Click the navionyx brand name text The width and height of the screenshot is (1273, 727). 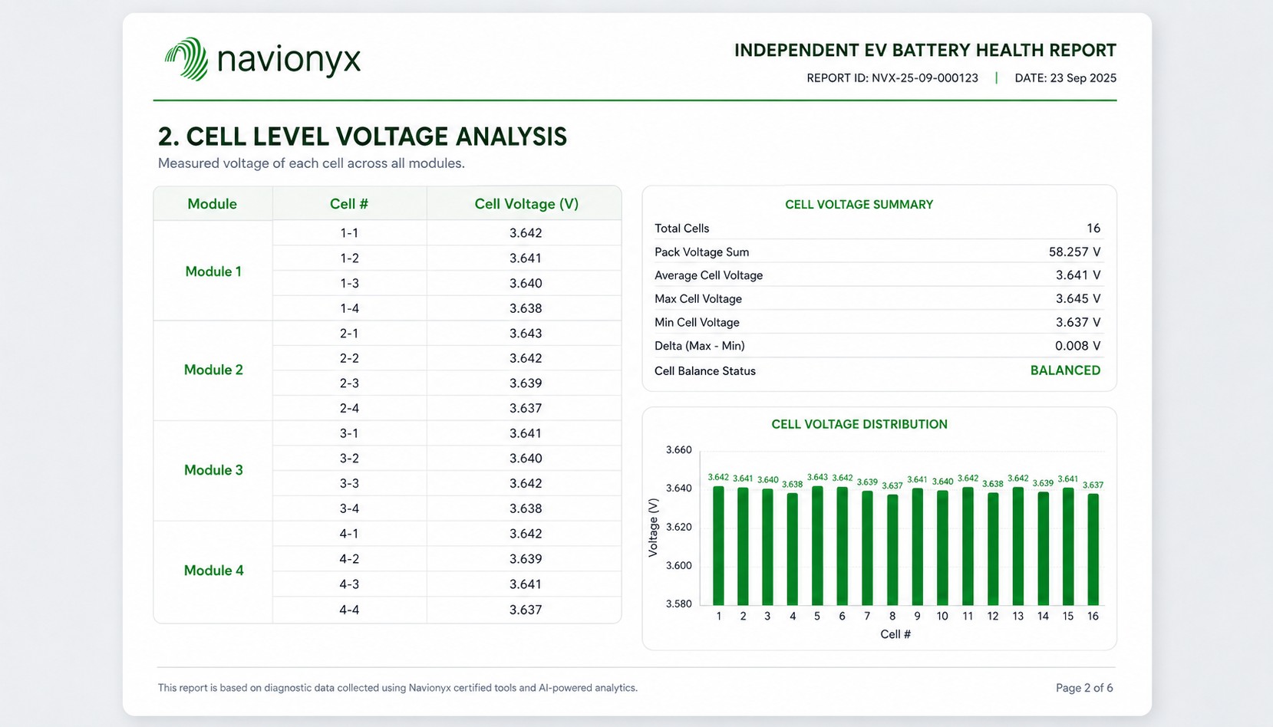(289, 60)
